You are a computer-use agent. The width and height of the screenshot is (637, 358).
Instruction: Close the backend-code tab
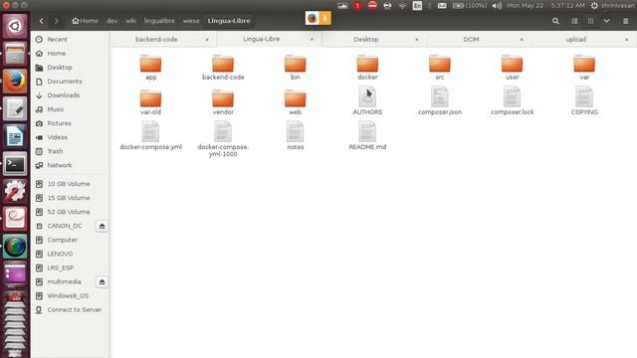(x=207, y=40)
